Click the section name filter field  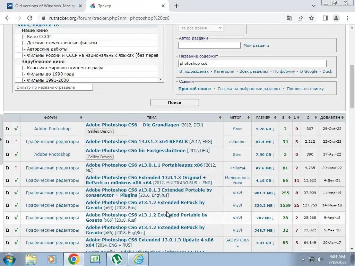[54, 87]
